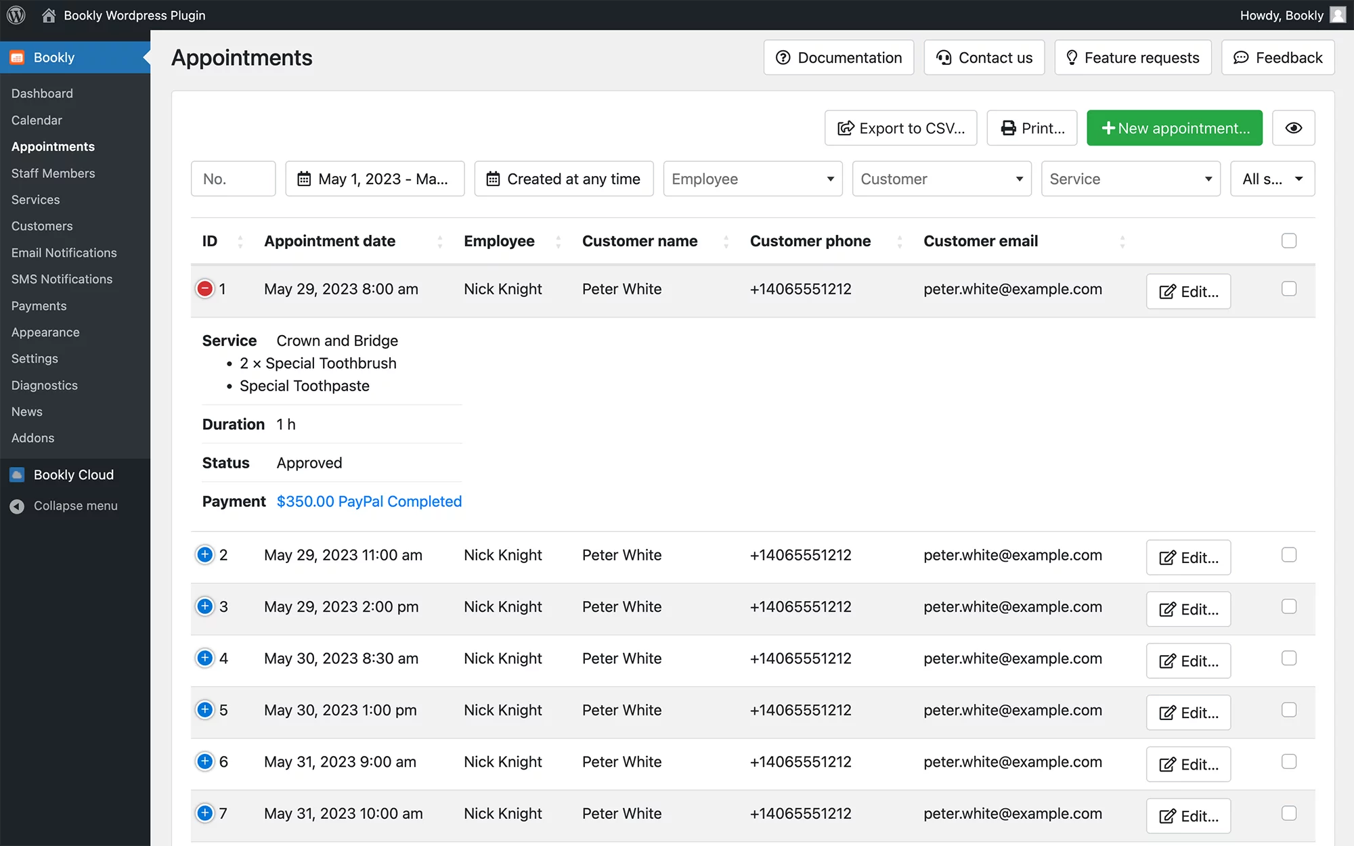Expand appointment 3 details with plus icon

pyautogui.click(x=204, y=606)
